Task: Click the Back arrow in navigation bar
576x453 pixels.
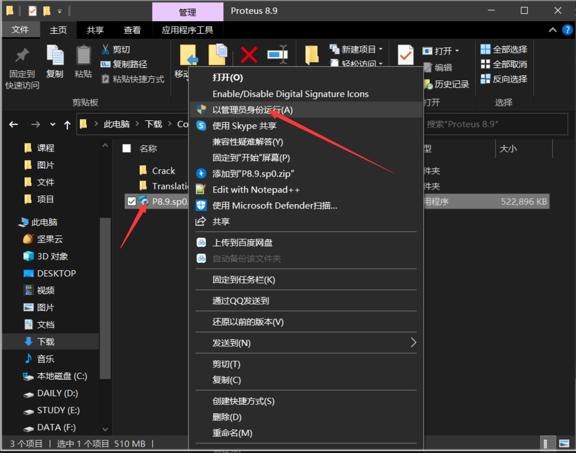Action: [x=14, y=125]
